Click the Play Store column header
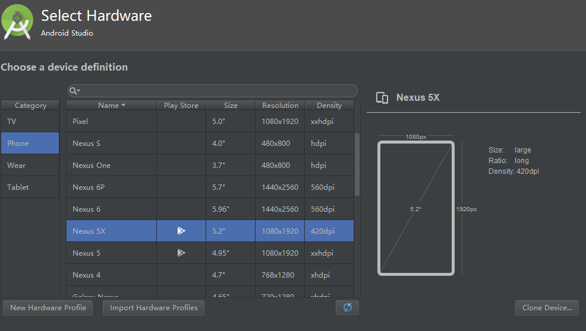The width and height of the screenshot is (586, 331). (181, 106)
